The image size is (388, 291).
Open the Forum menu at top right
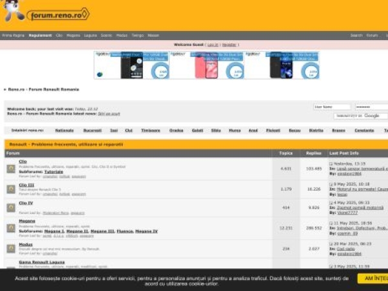pyautogui.click(x=372, y=36)
